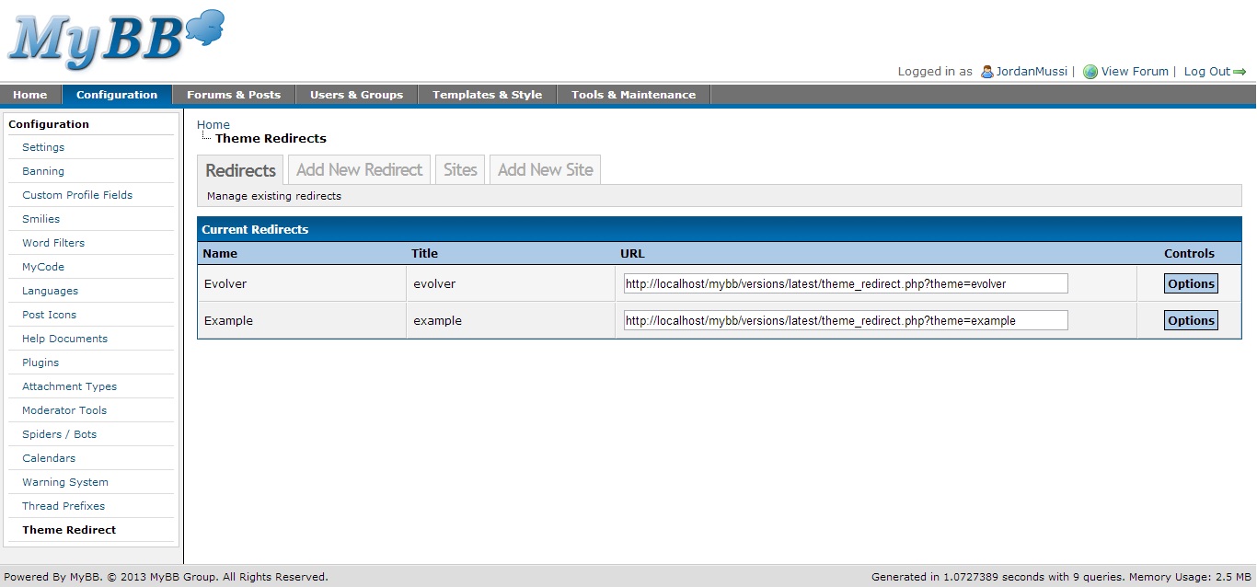1257x587 pixels.
Task: Switch to the Add New Redirect tab
Action: [359, 170]
